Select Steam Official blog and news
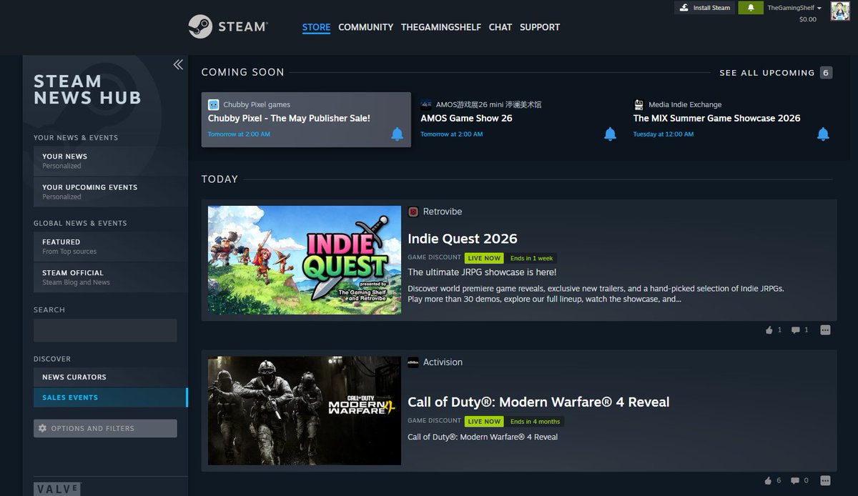The height and width of the screenshot is (496, 858). click(110, 277)
